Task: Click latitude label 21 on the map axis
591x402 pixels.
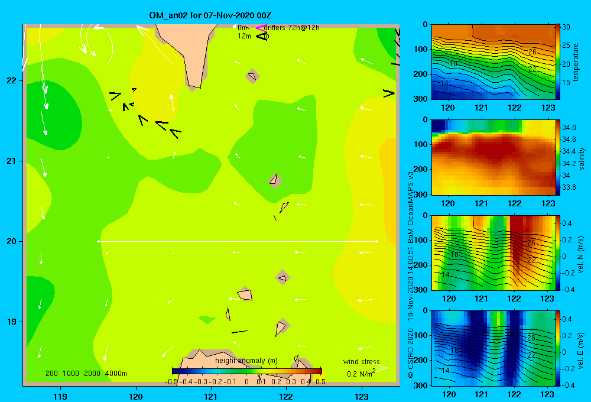Action: click(11, 161)
